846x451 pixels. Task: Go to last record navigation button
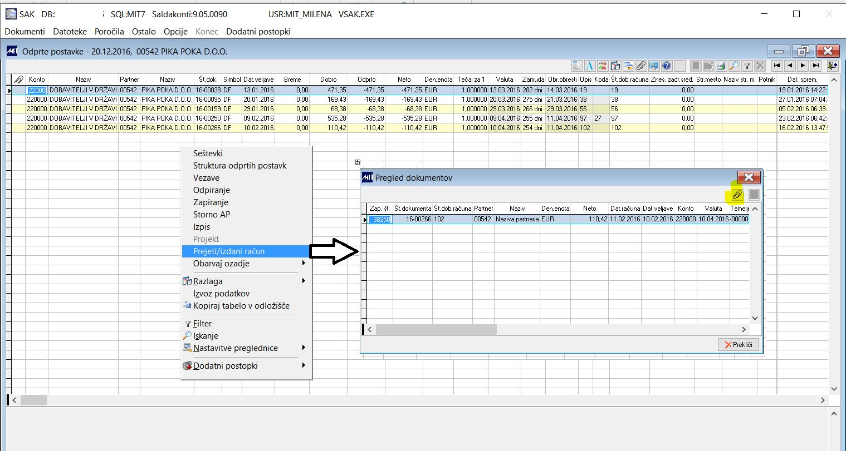click(815, 66)
